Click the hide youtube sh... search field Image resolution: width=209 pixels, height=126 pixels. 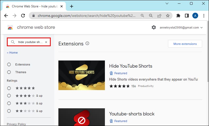tap(29, 42)
